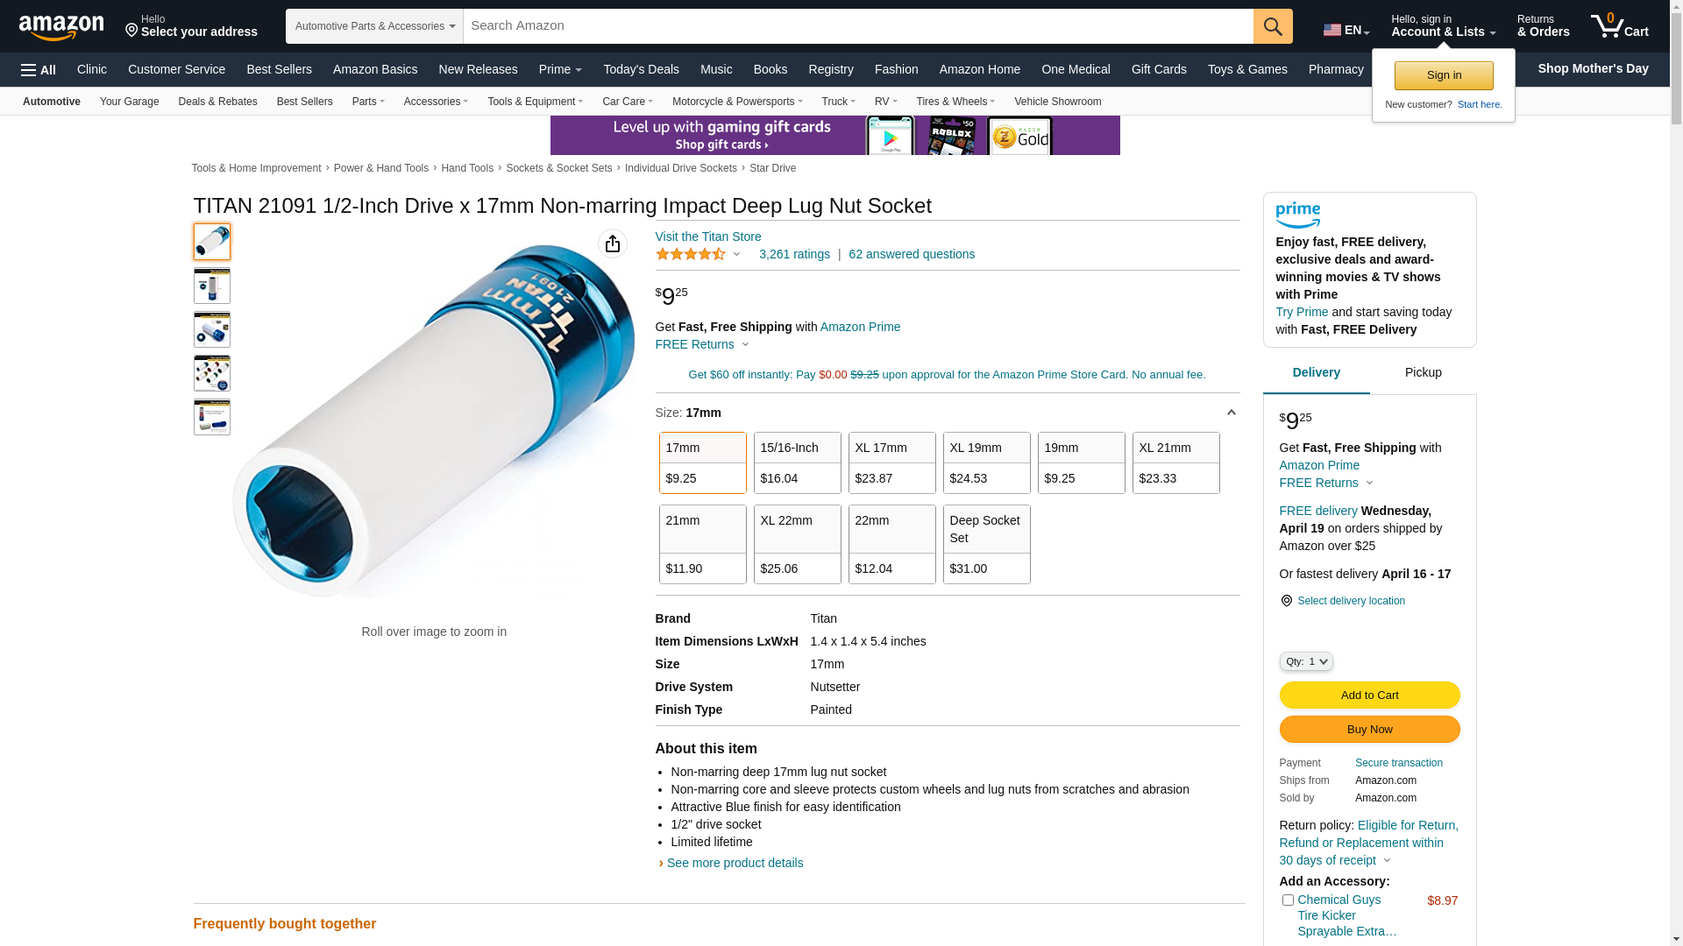Switch to the Pickup tab
Viewport: 1683px width, 946px height.
click(x=1423, y=372)
